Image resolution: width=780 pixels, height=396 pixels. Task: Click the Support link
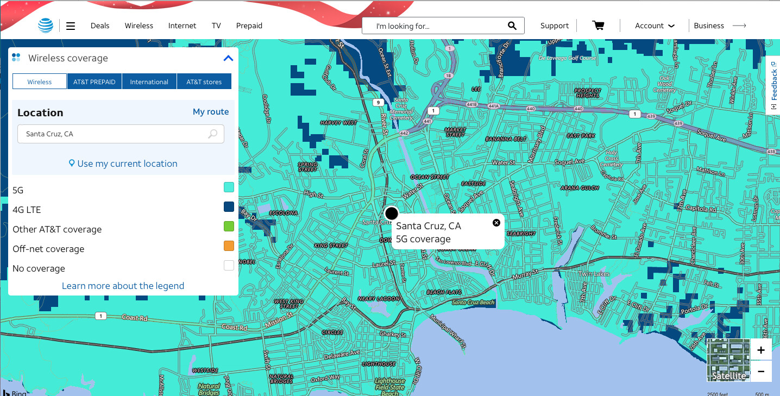point(555,26)
